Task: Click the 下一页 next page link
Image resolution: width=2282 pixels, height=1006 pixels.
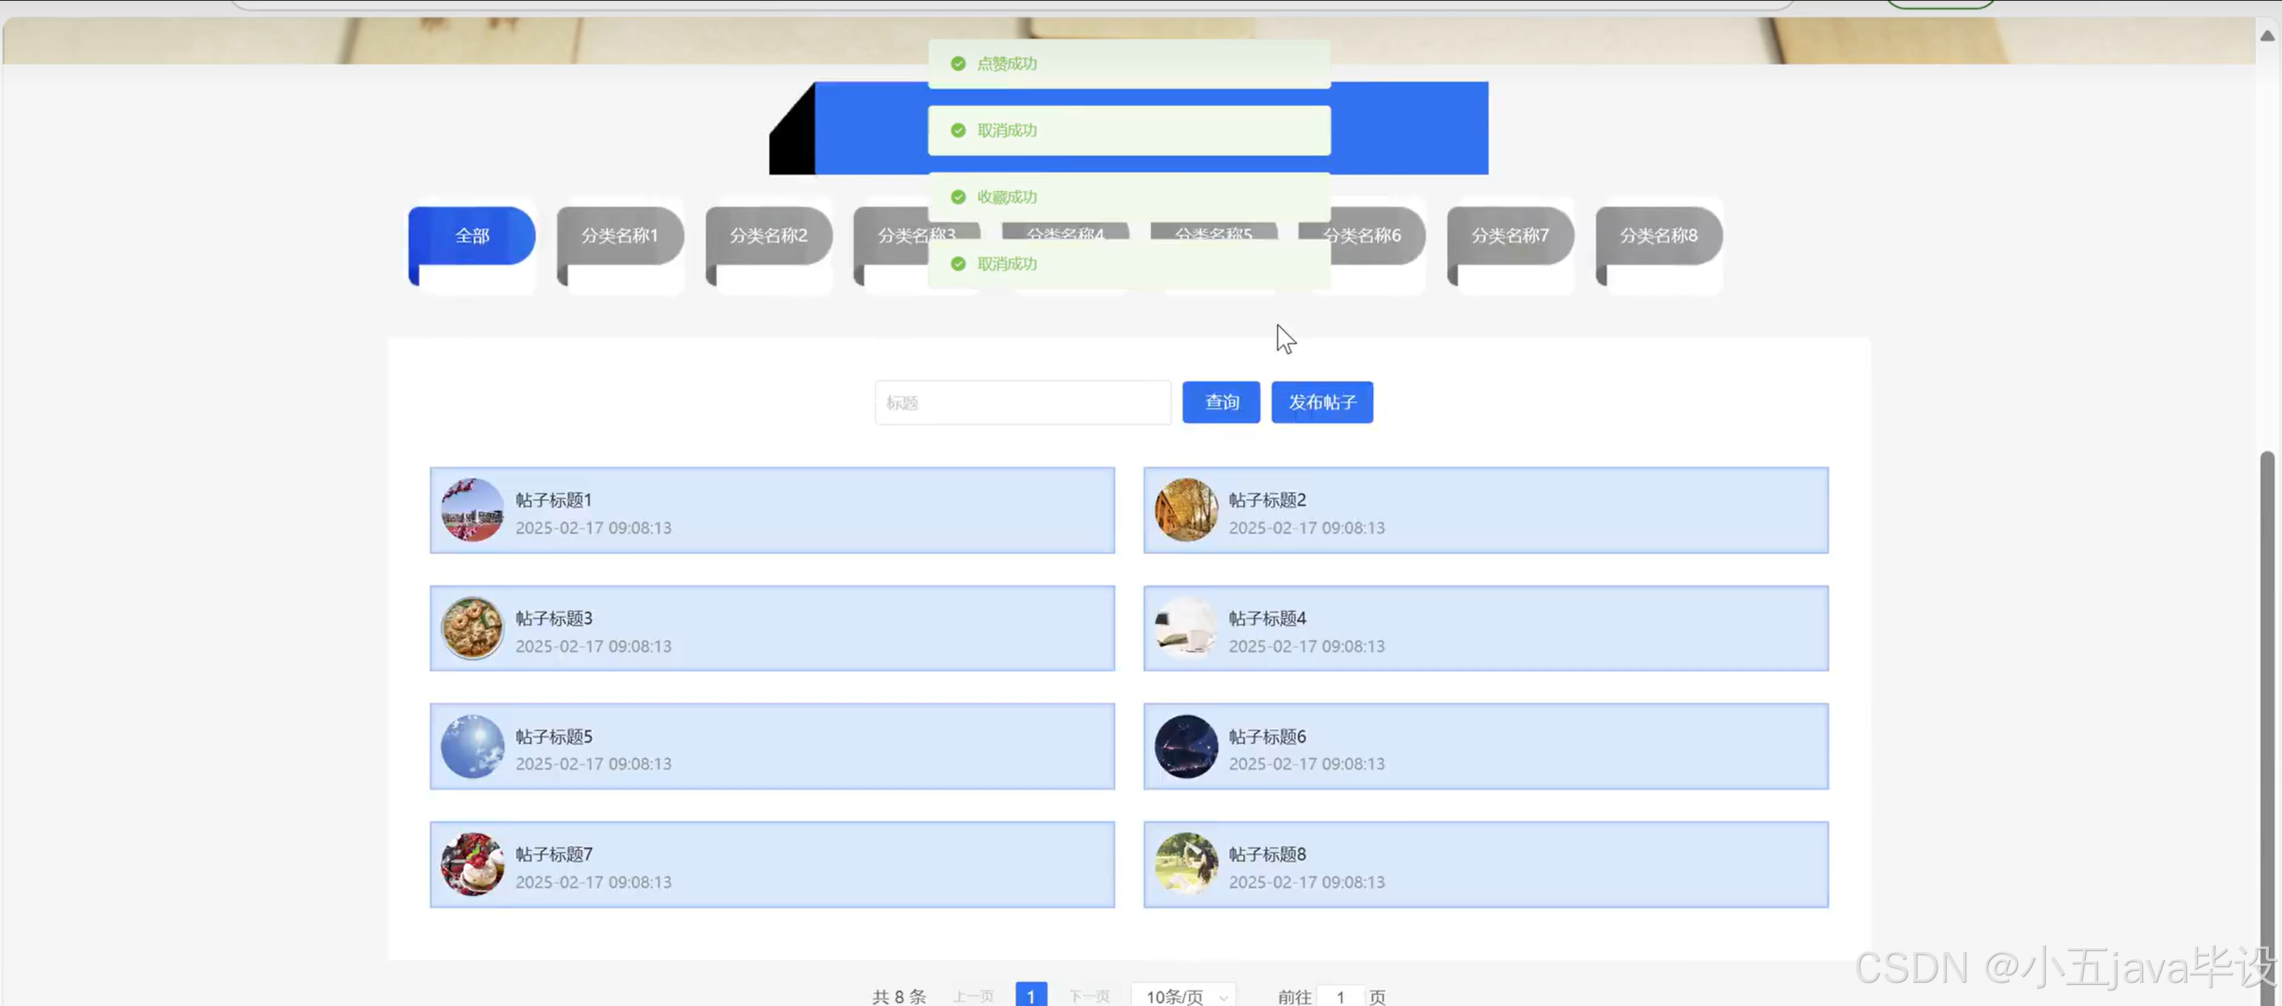Action: coord(1089,996)
